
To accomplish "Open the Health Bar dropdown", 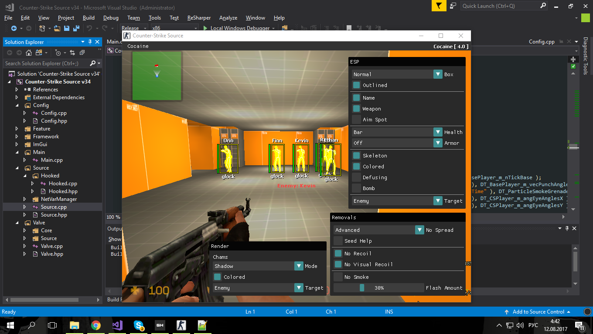I will point(438,132).
